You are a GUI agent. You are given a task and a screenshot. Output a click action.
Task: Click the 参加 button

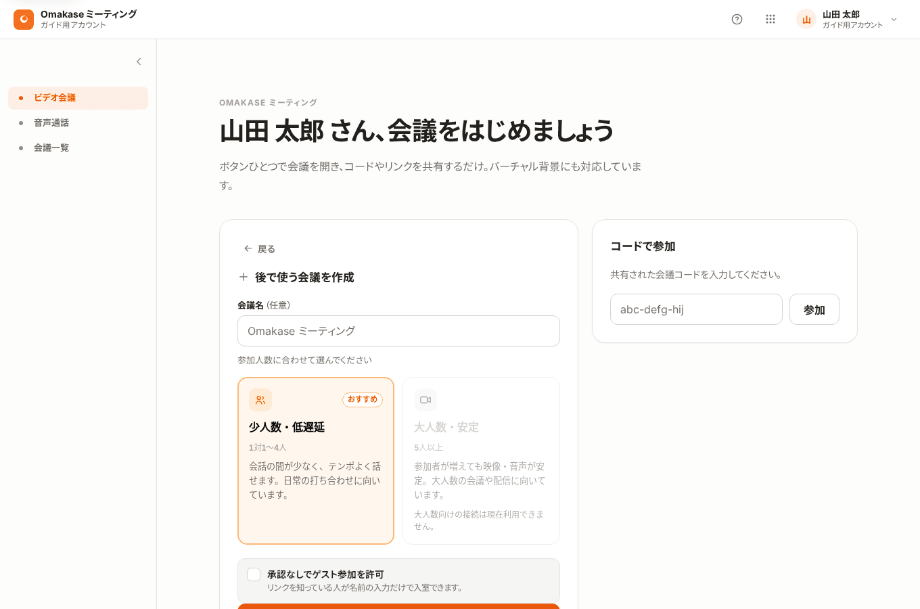click(814, 309)
